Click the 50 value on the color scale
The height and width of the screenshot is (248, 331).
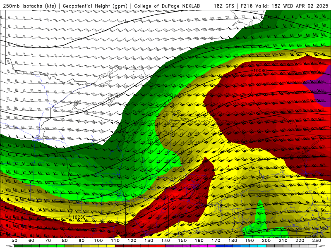click(x=14, y=241)
